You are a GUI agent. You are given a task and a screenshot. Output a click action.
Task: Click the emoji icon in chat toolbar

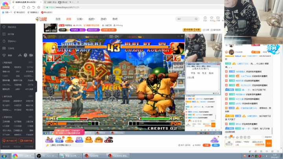226,137
